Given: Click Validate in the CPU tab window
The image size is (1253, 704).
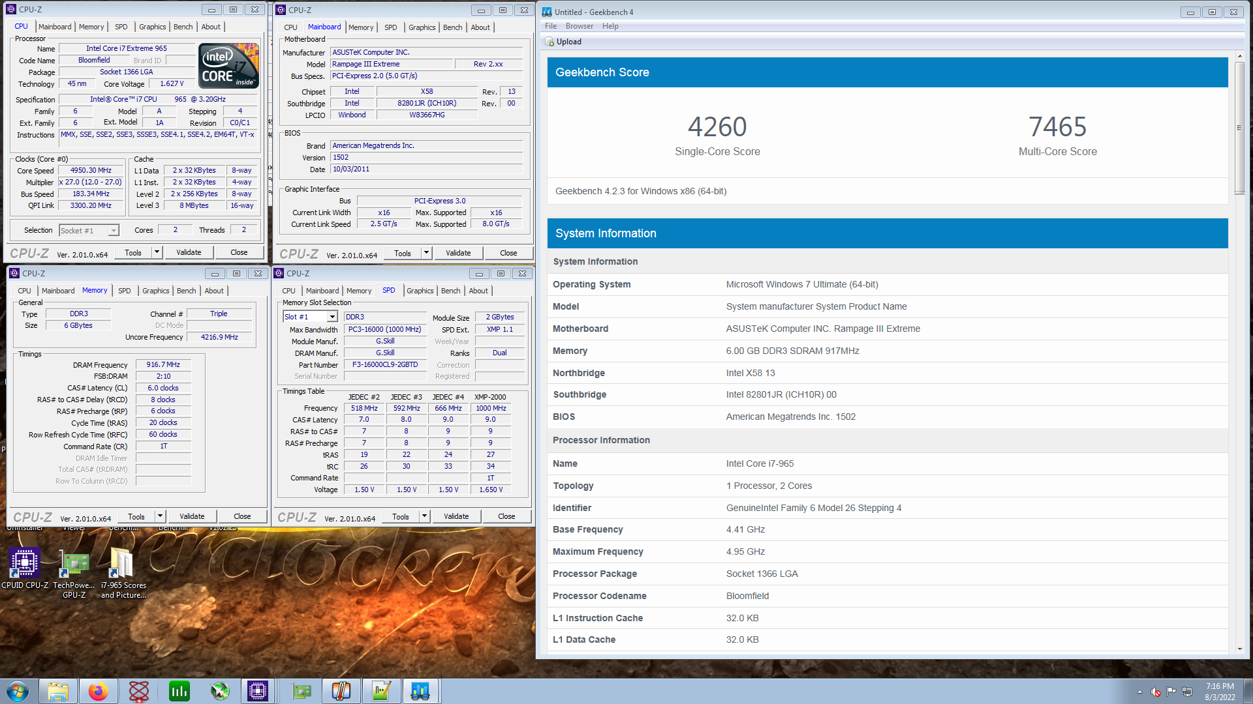Looking at the screenshot, I should tap(189, 252).
